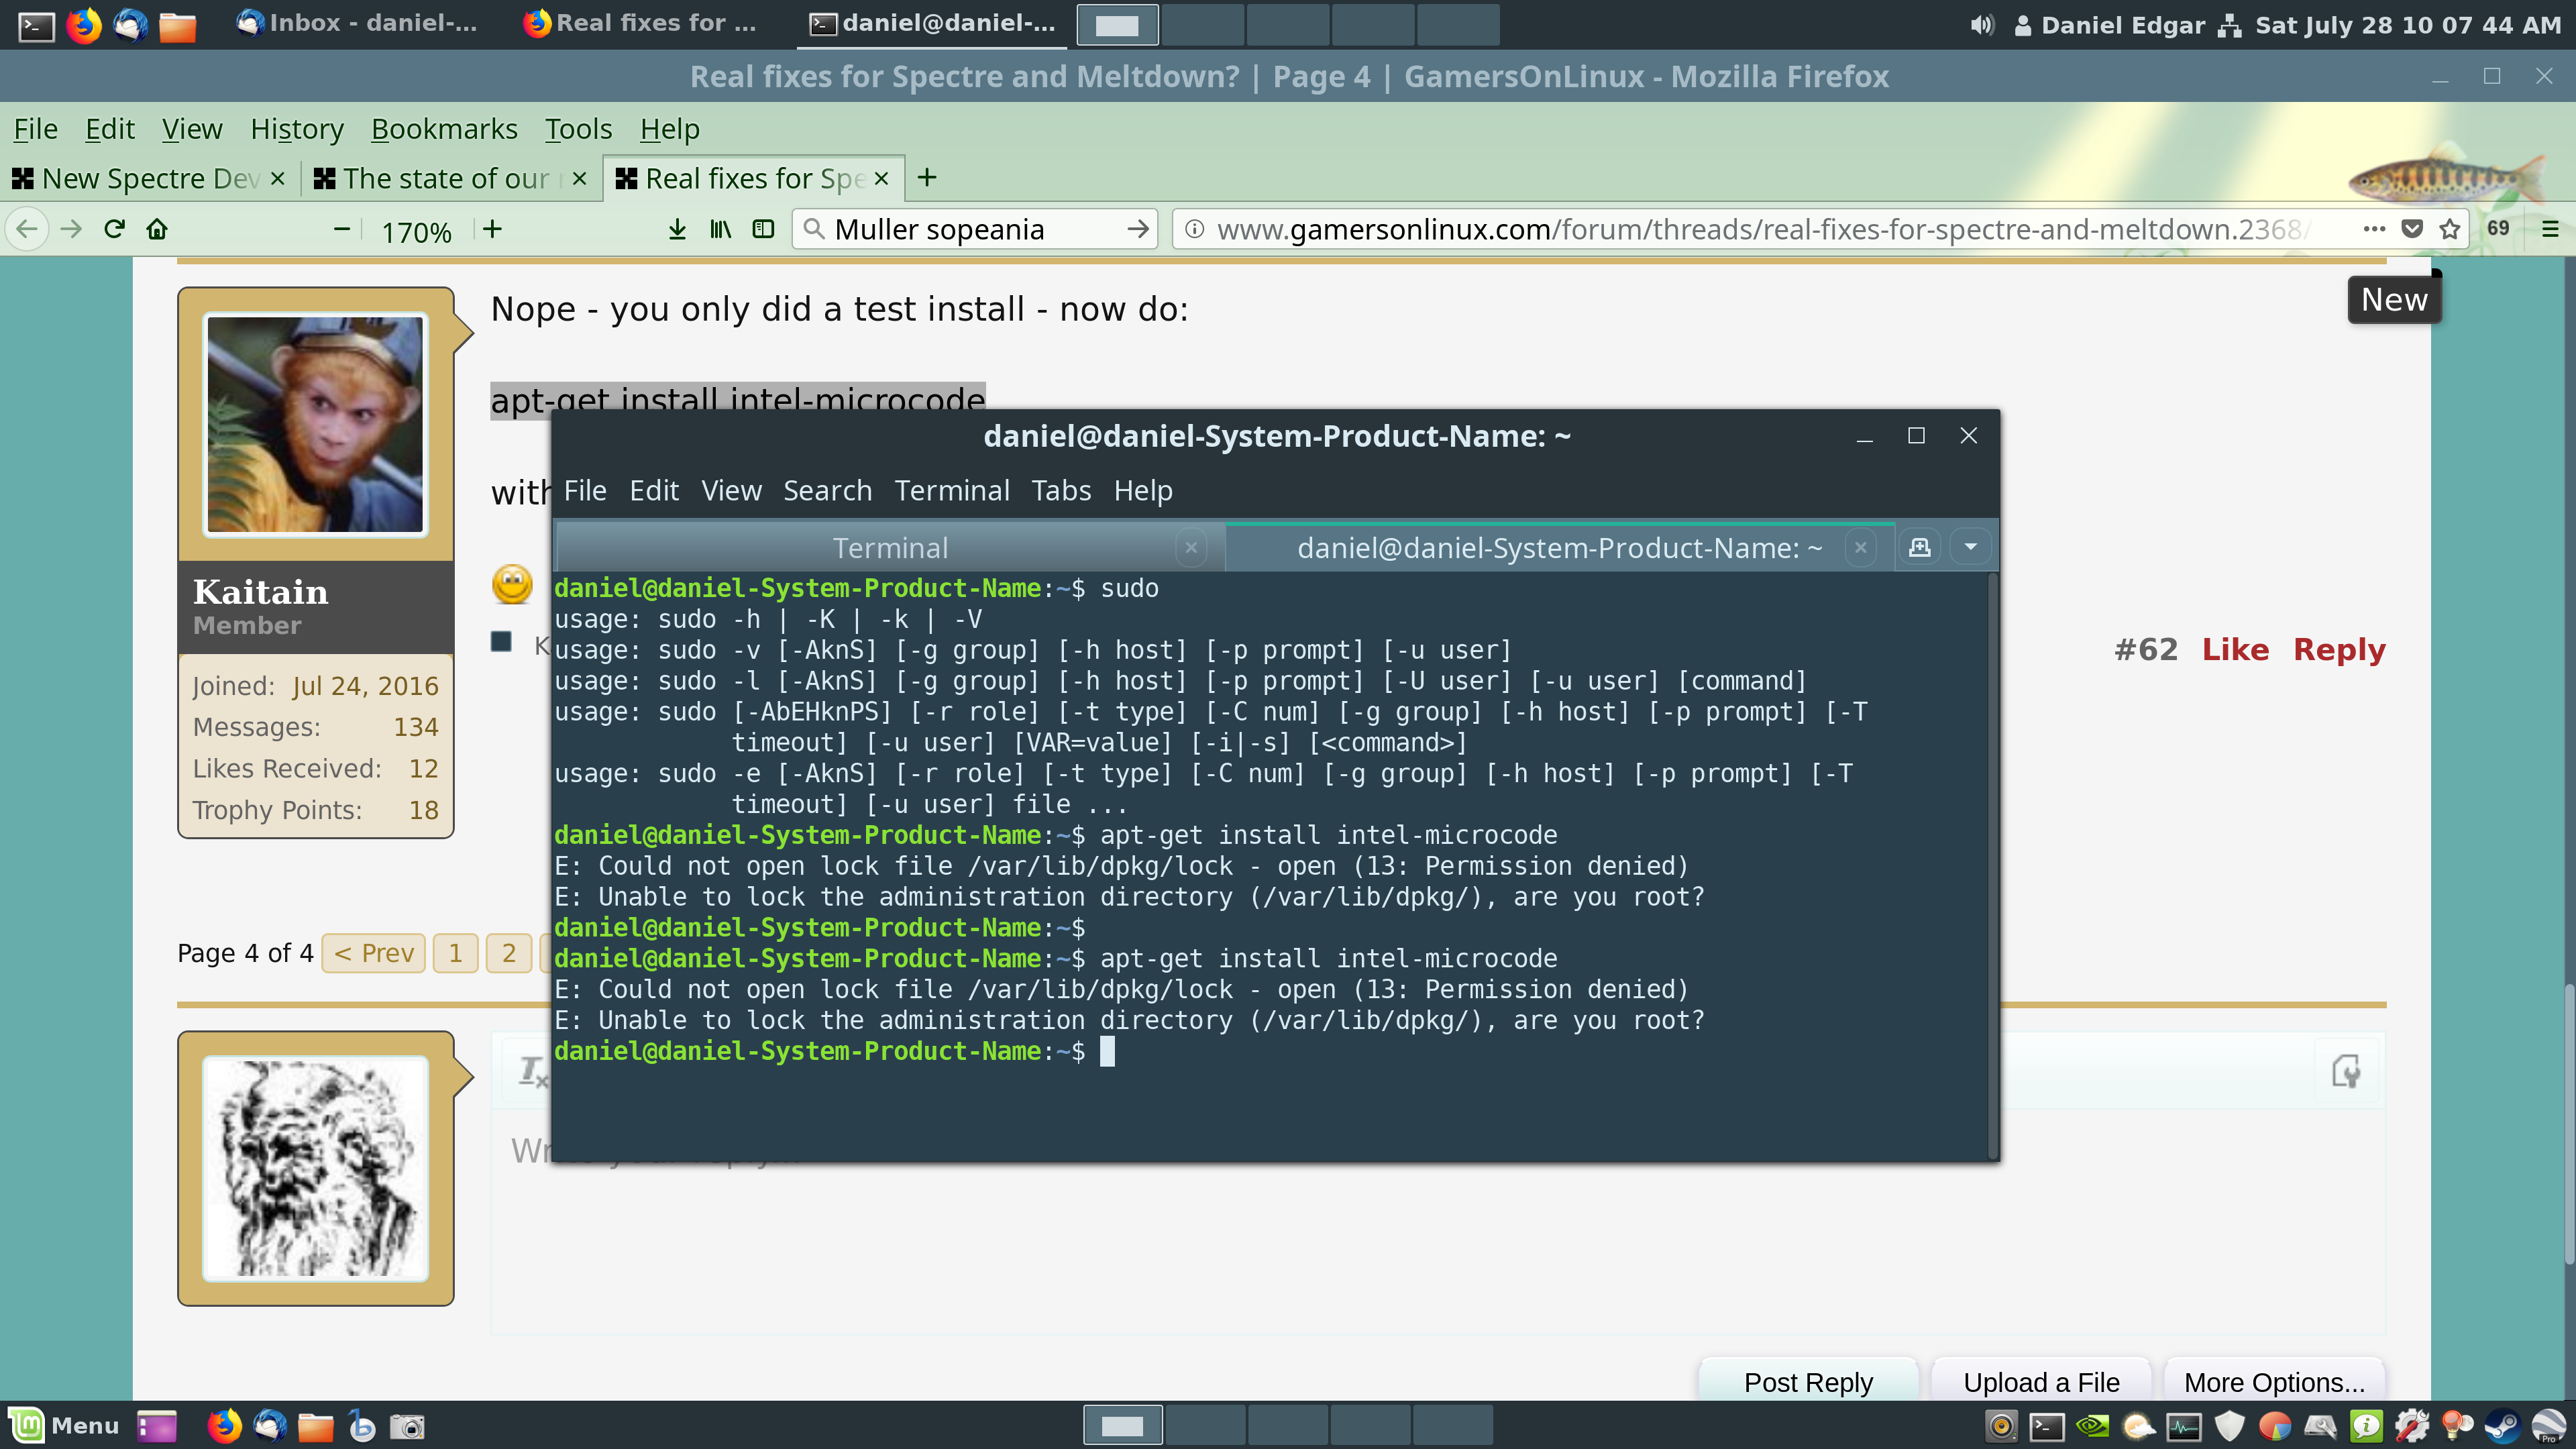Switch to the second workspace in top panel

[1202, 25]
